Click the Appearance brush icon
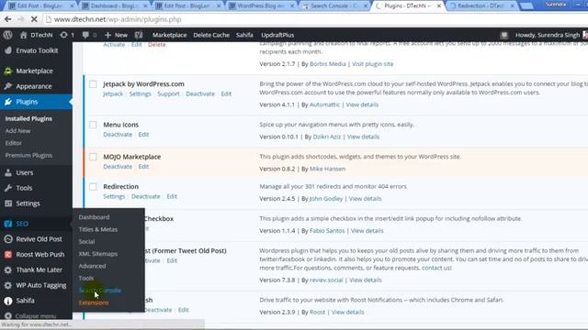 (8, 86)
